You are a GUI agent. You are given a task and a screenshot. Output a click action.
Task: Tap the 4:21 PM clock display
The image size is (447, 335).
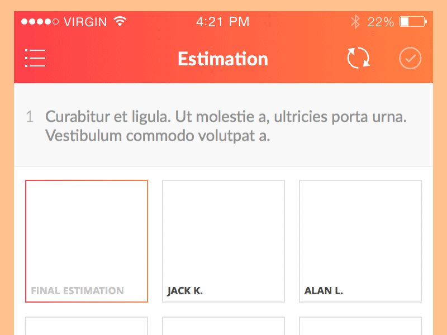pyautogui.click(x=223, y=21)
